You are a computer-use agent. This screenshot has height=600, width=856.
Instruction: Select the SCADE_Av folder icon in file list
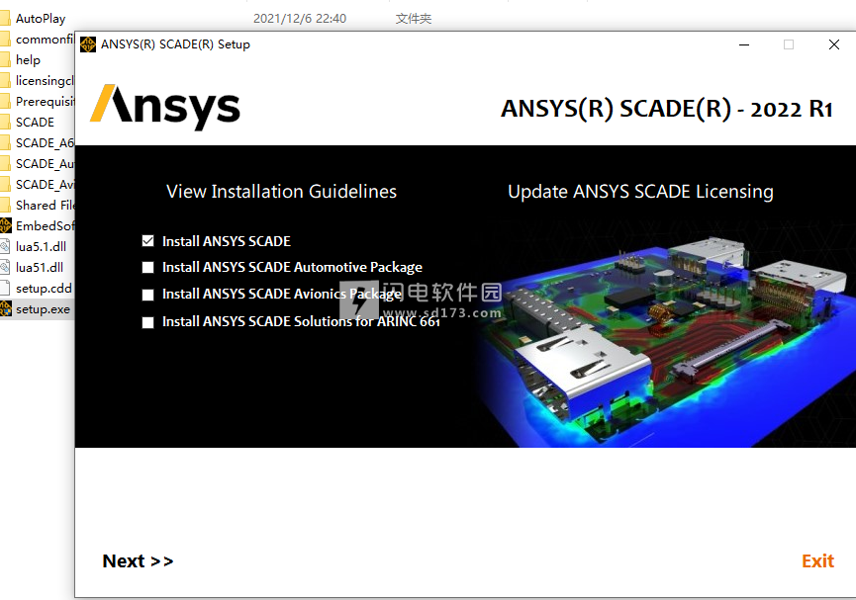coord(5,185)
